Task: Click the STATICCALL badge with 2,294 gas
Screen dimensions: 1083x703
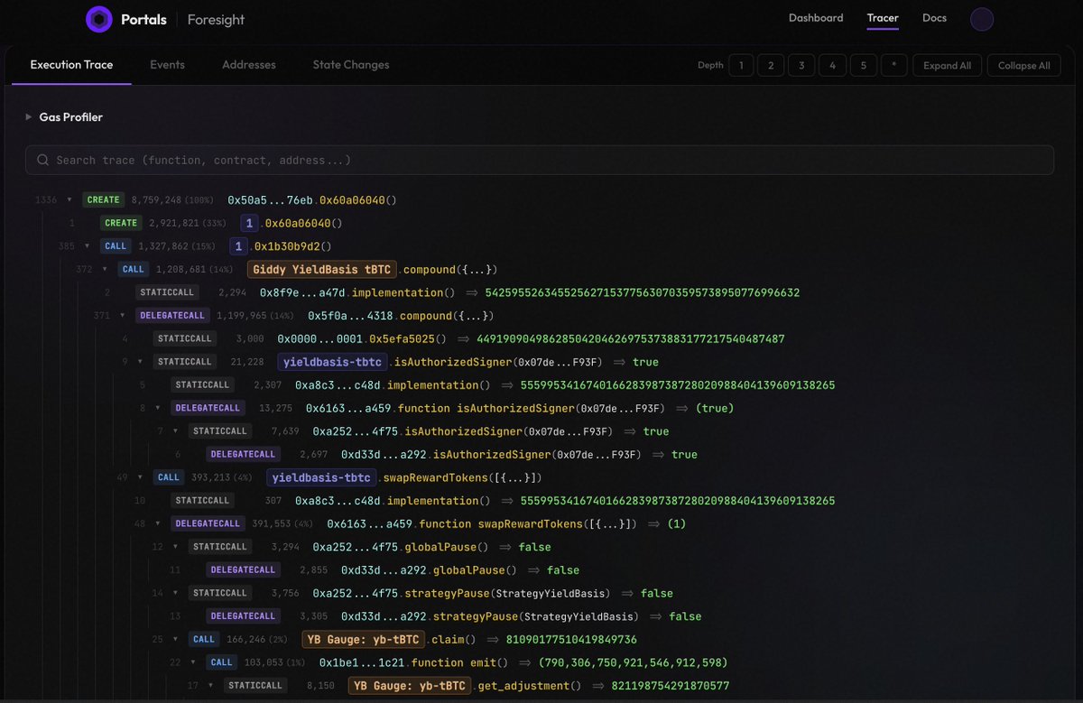Action: 165,292
